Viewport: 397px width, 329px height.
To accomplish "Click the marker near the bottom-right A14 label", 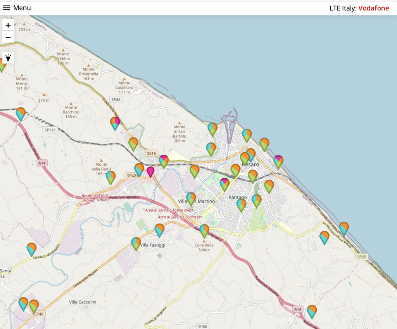I will click(x=312, y=311).
